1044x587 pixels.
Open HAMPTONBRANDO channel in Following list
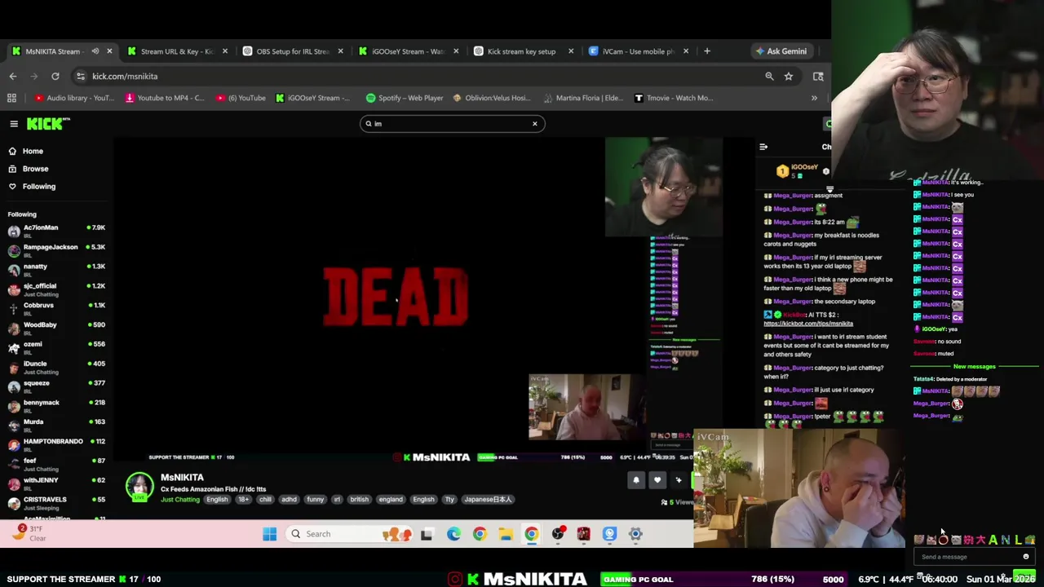pos(55,445)
